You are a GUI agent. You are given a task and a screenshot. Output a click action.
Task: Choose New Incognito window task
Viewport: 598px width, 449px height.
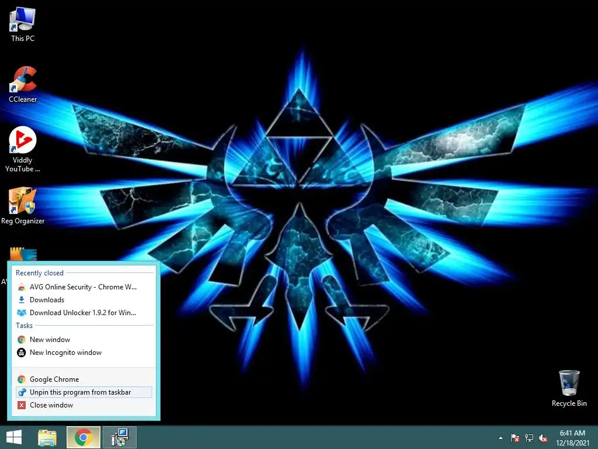click(84, 353)
